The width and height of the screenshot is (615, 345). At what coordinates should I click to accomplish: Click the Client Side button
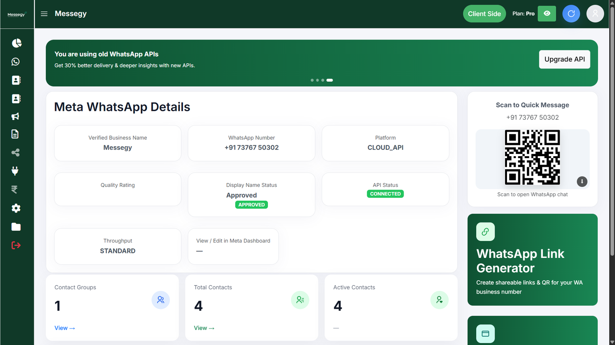point(484,14)
